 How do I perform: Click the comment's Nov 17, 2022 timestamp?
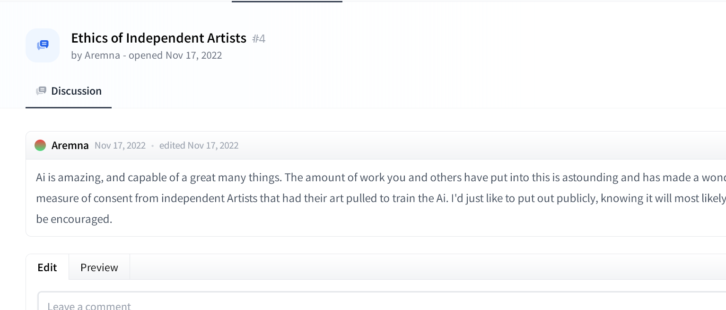pyautogui.click(x=120, y=145)
